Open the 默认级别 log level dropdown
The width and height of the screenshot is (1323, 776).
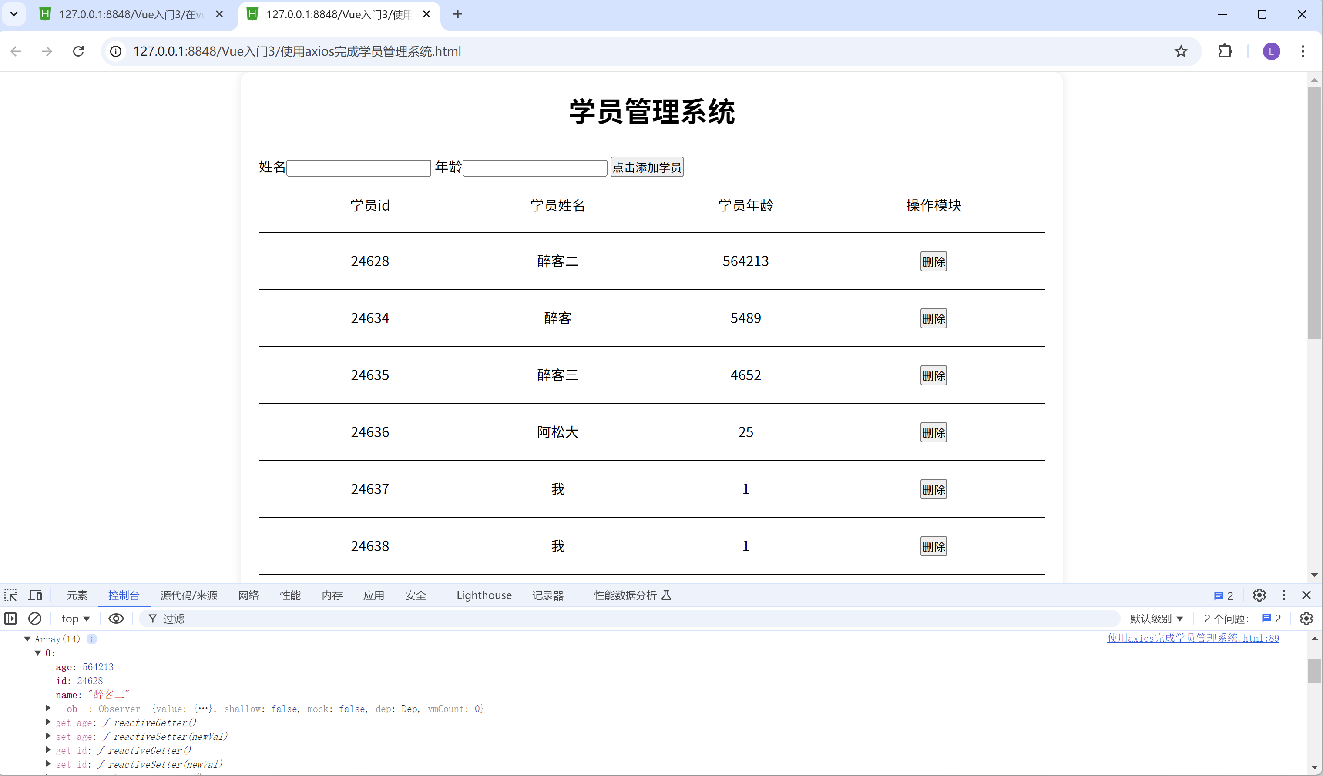[x=1156, y=619]
